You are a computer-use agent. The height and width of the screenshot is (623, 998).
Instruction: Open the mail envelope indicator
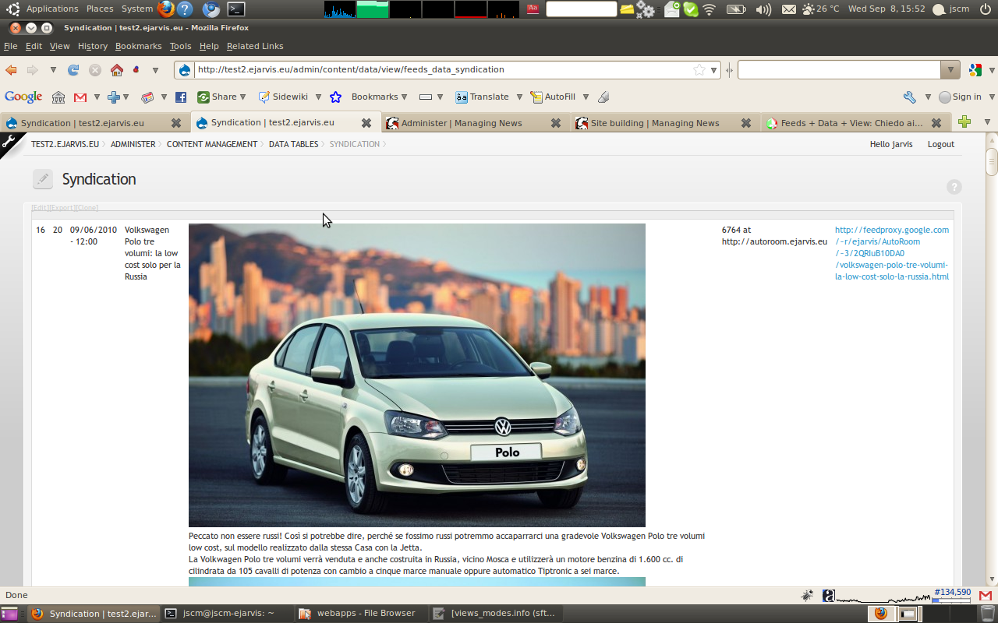click(x=789, y=9)
